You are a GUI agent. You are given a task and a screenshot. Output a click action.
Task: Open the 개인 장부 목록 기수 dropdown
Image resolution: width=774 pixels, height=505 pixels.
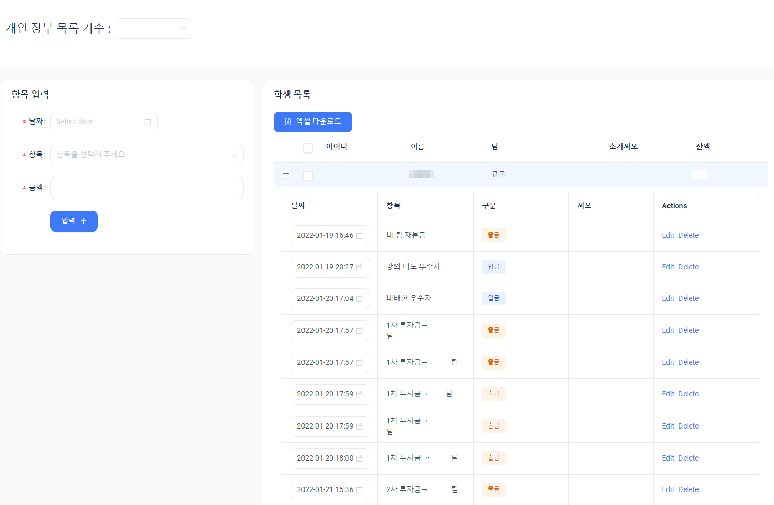pyautogui.click(x=154, y=28)
